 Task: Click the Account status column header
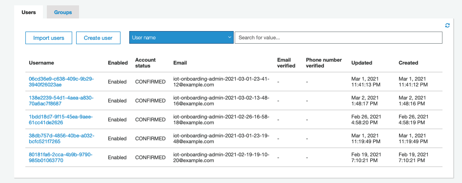(145, 63)
